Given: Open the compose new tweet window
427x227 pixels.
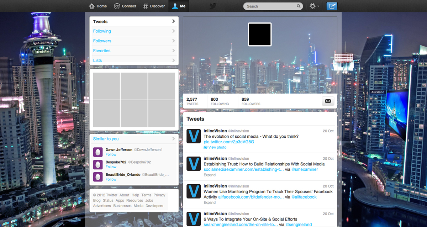Looking at the screenshot, I should pos(332,6).
